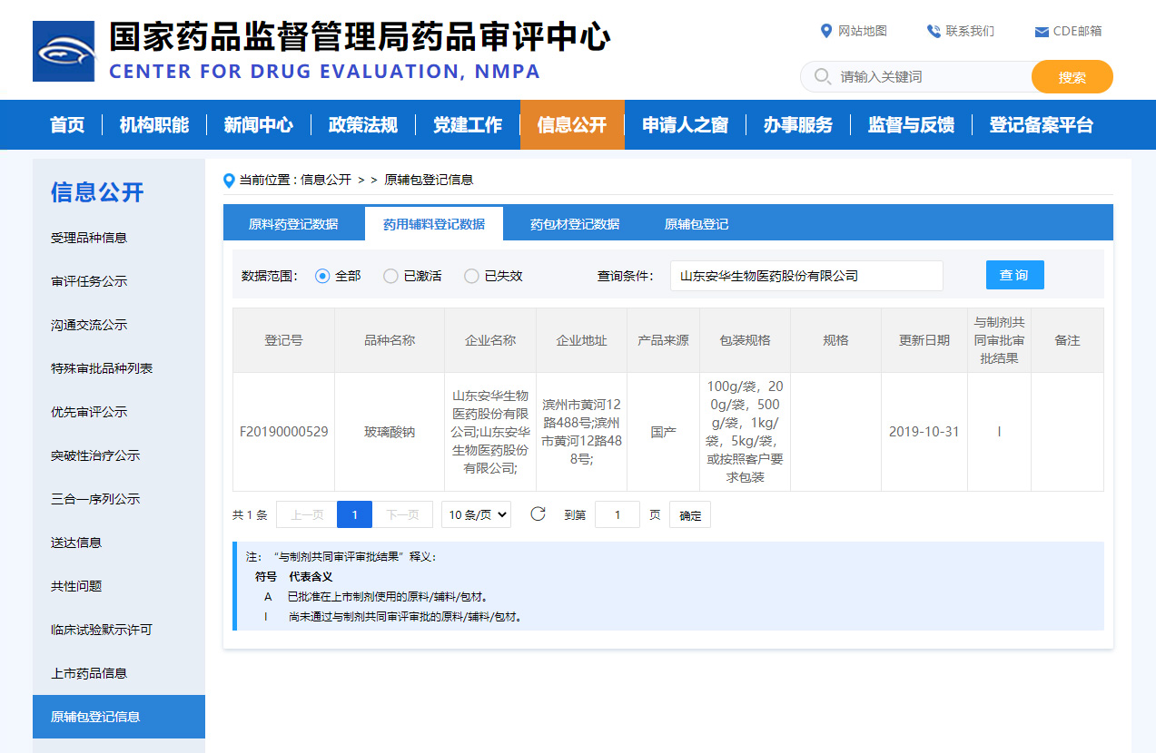
Task: Open 突破性治疗公示 in sidebar
Action: pyautogui.click(x=95, y=455)
